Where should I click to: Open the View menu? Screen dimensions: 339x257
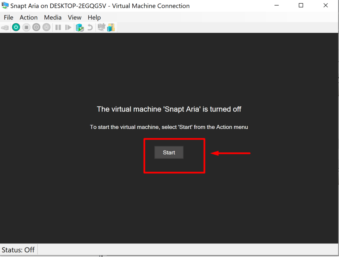[74, 17]
